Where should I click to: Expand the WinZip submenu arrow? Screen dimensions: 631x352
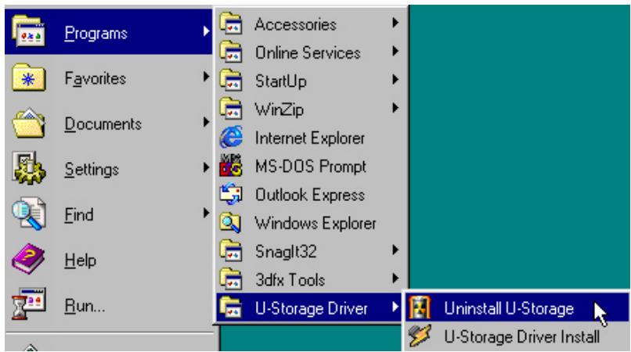pyautogui.click(x=395, y=108)
